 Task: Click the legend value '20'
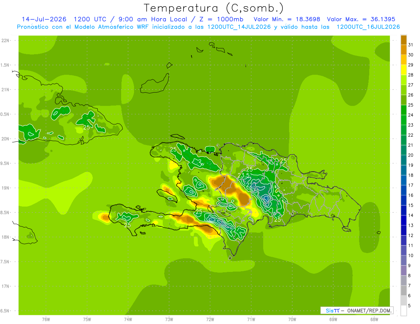coord(411,155)
